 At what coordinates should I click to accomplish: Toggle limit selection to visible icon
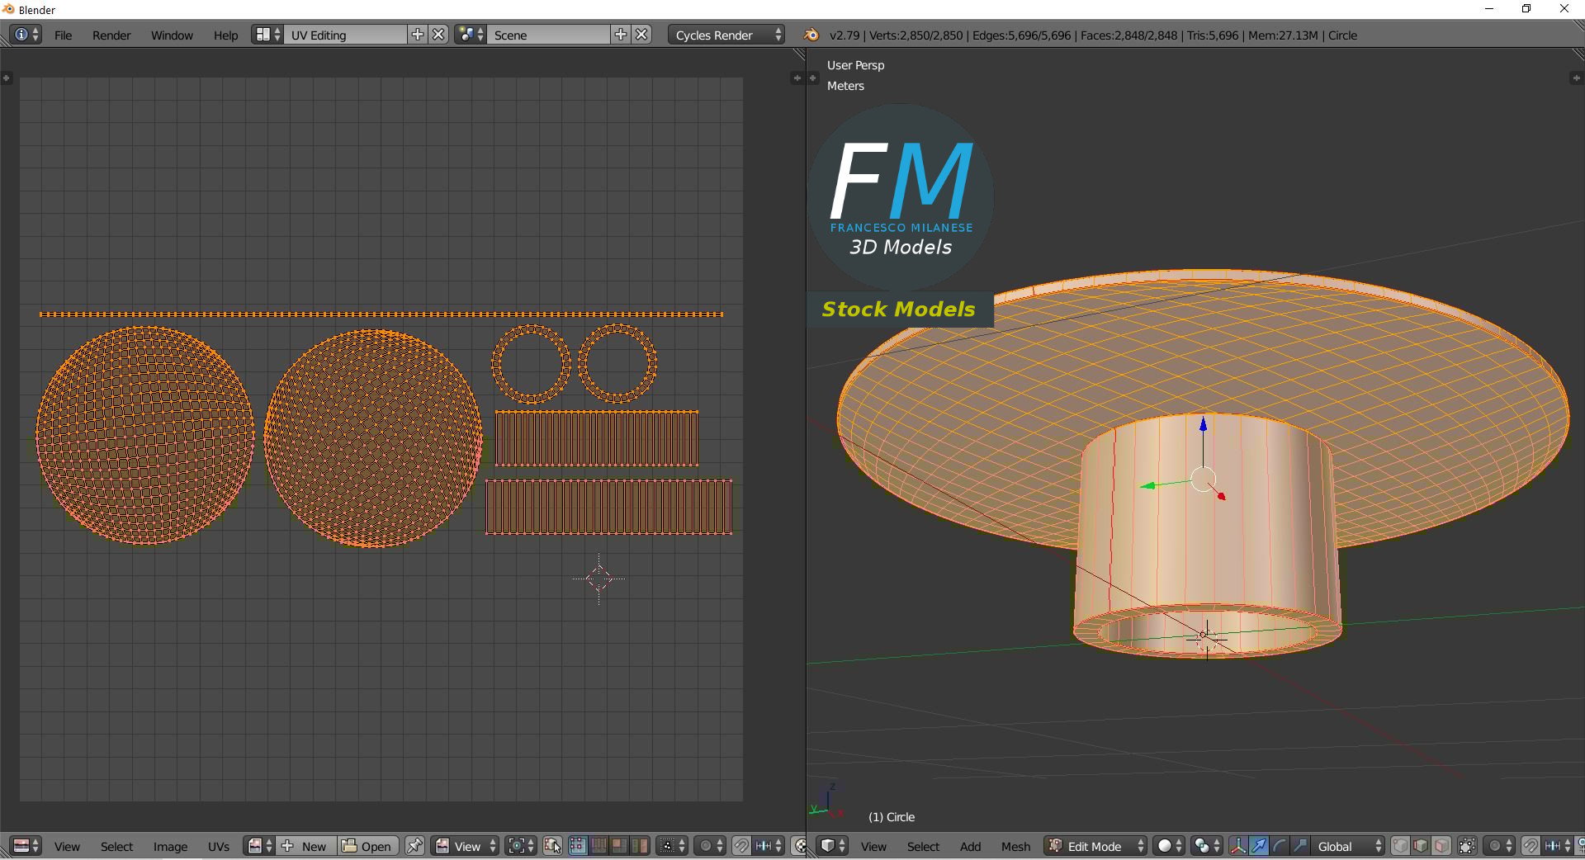1467,846
